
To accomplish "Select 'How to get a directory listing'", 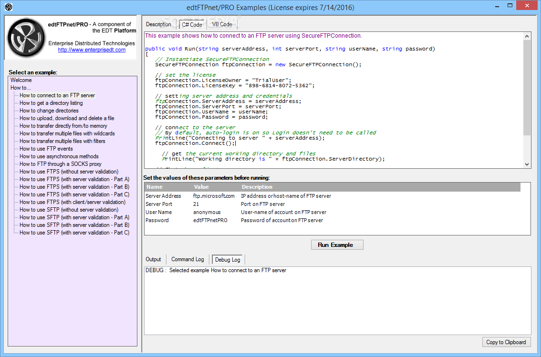I will [51, 103].
